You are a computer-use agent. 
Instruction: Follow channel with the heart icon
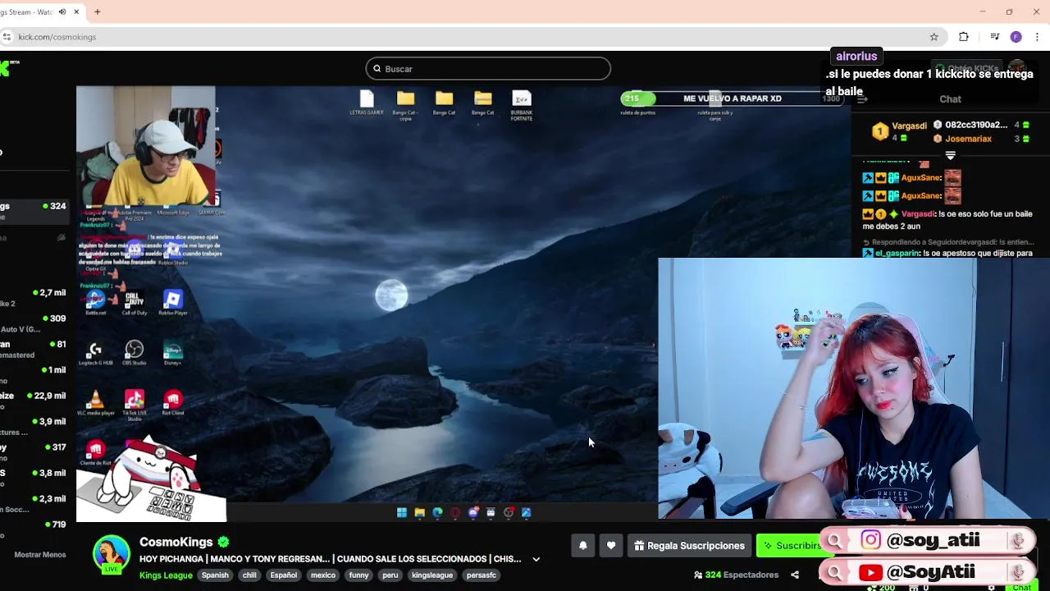(611, 546)
